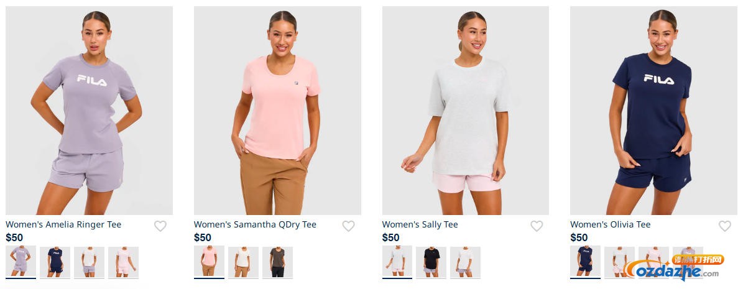Image resolution: width=738 pixels, height=289 pixels.
Task: Add Women's Samantha QDry Tee to wishlist
Action: coord(348,226)
